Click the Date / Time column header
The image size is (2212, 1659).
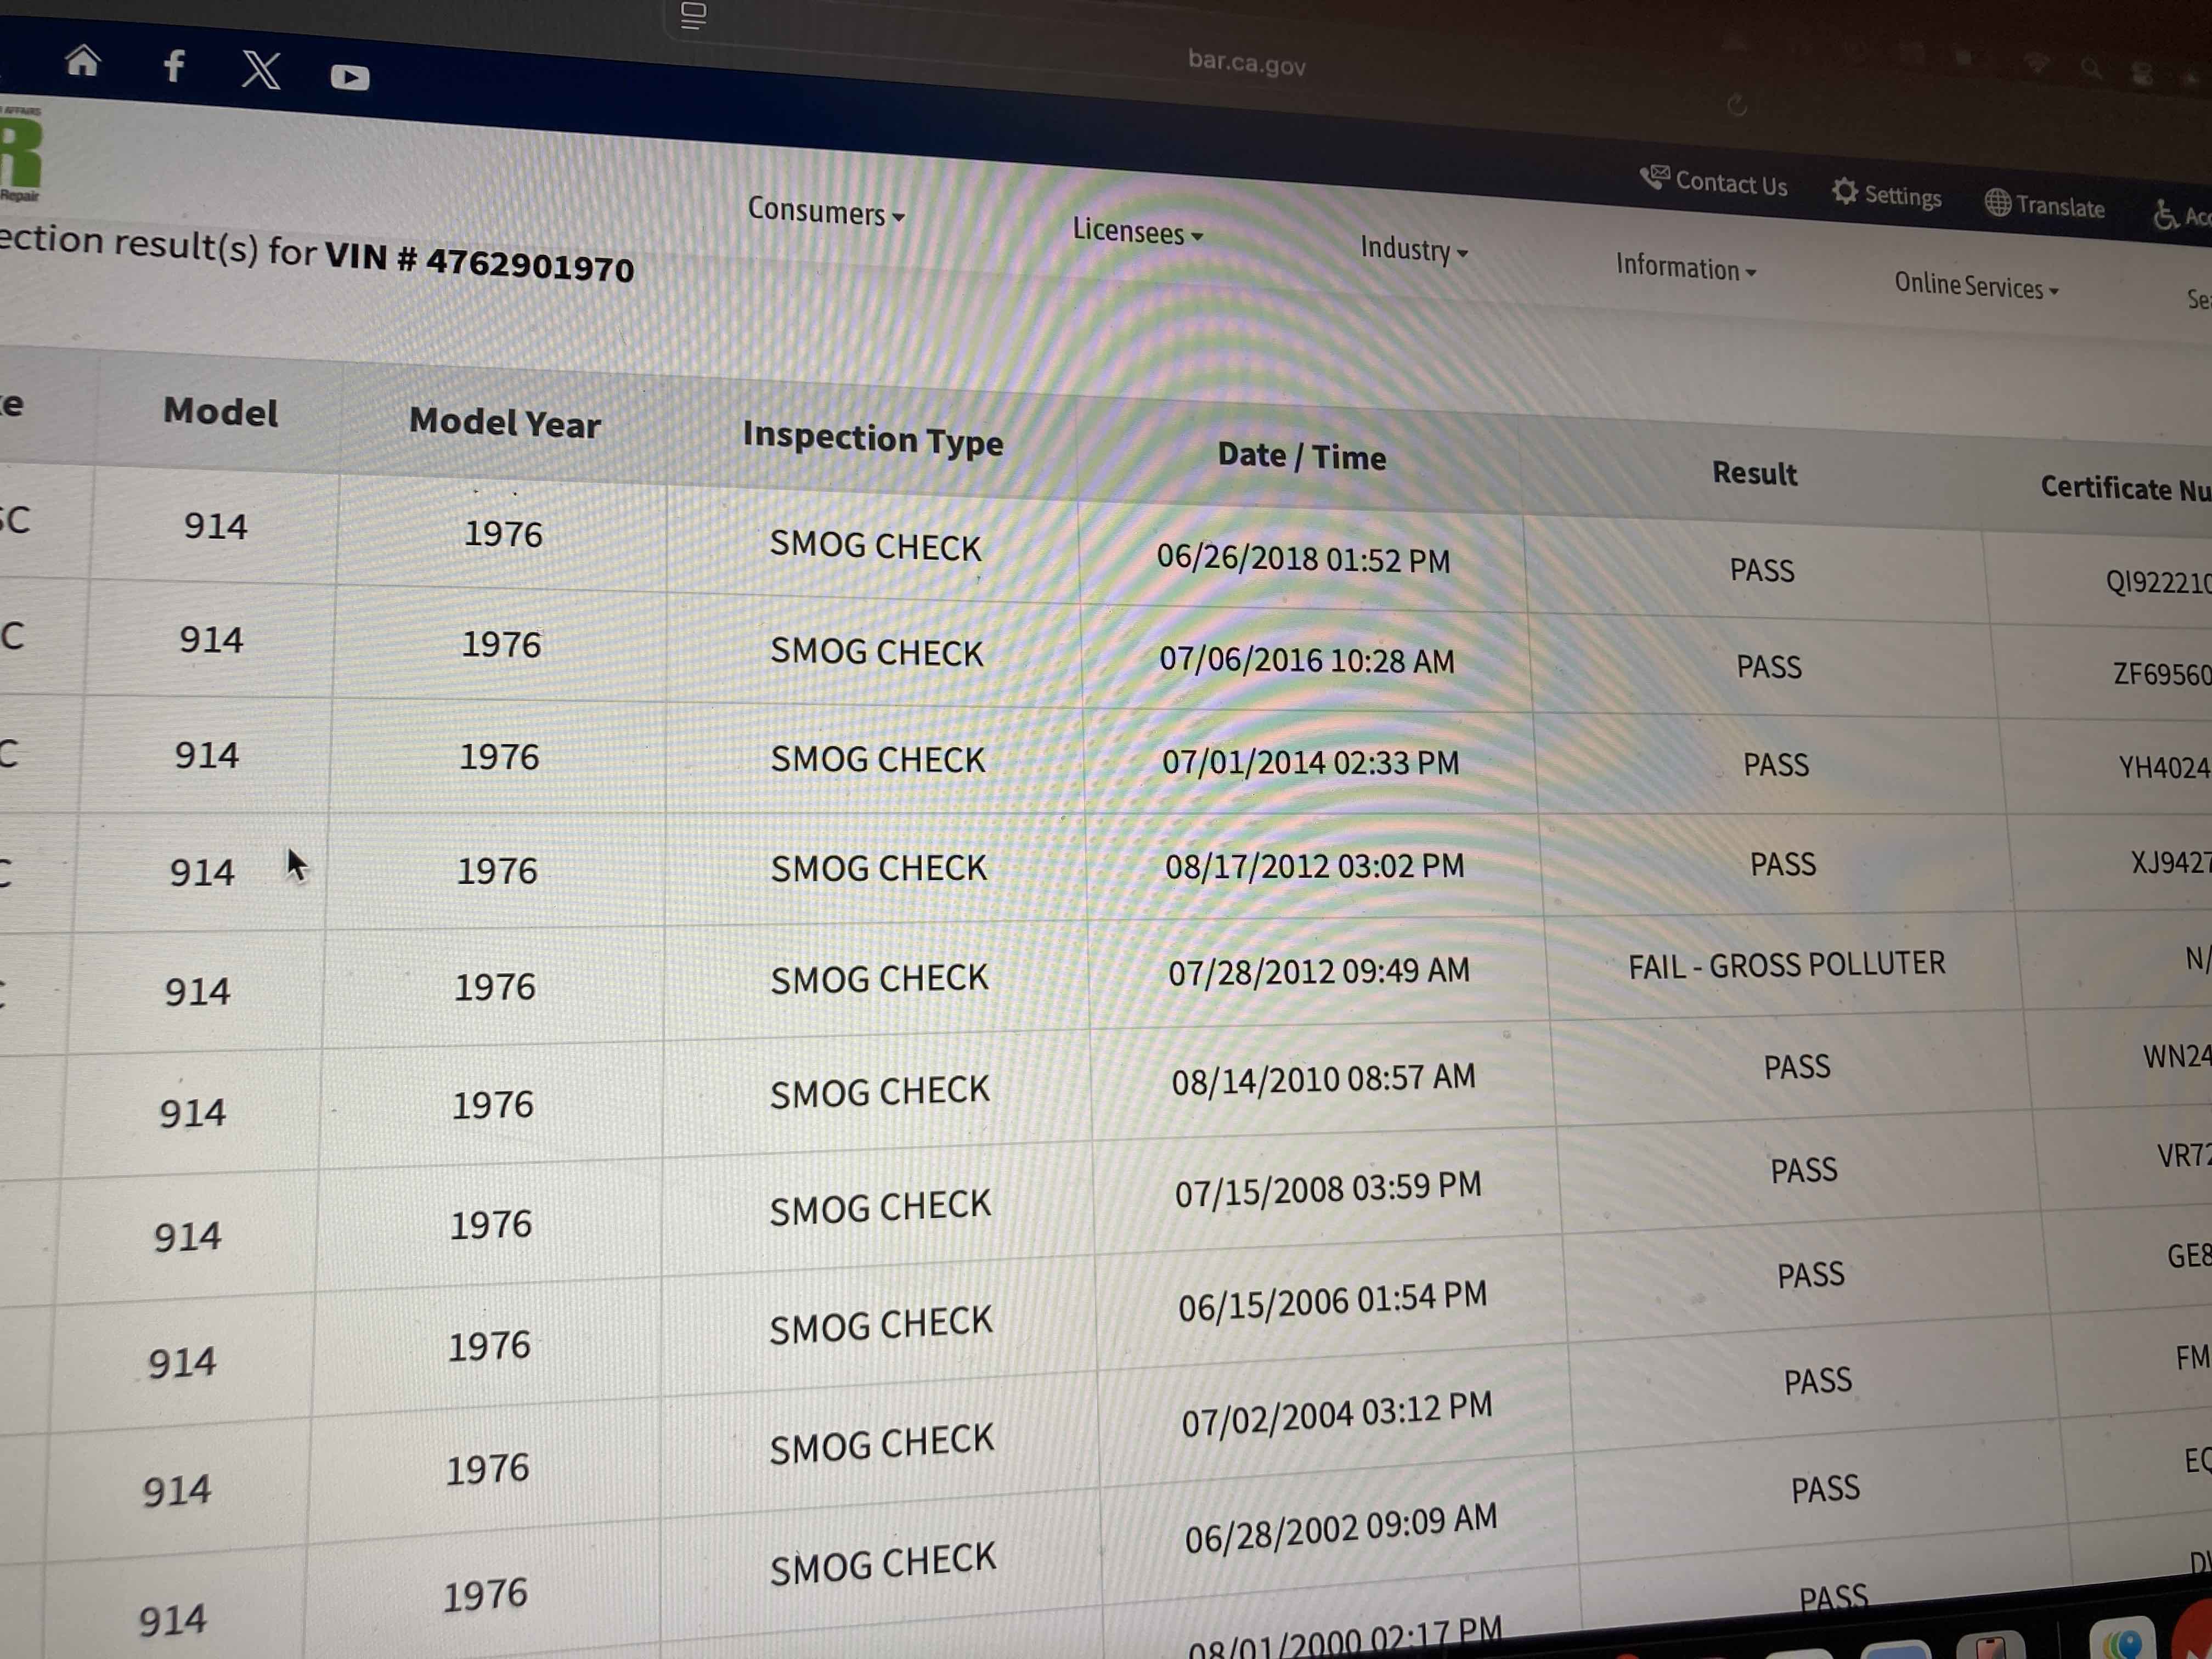(x=1301, y=456)
